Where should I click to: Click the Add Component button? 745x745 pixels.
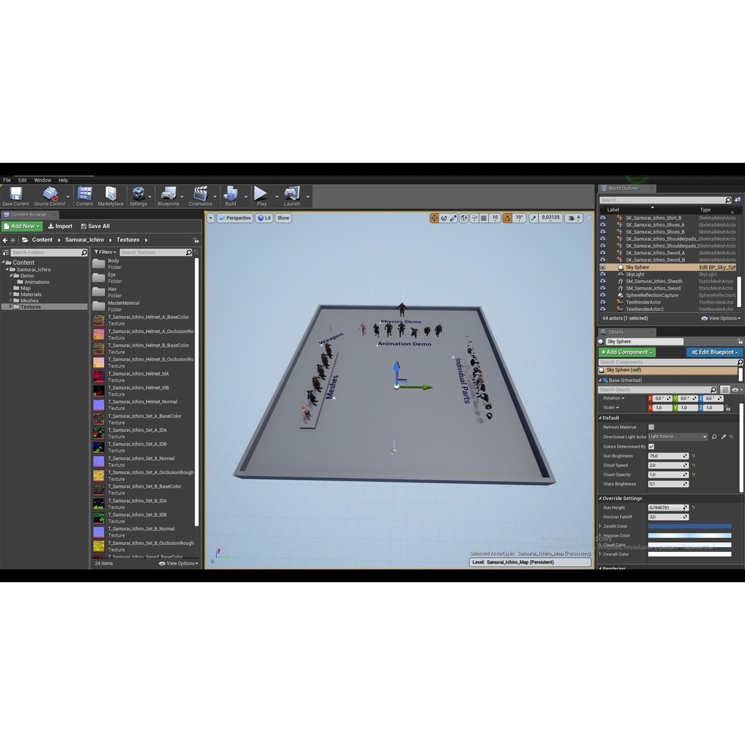click(x=627, y=352)
